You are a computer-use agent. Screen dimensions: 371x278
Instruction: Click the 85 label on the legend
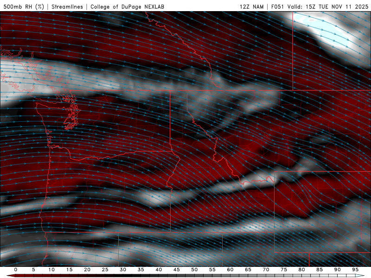click(320, 270)
